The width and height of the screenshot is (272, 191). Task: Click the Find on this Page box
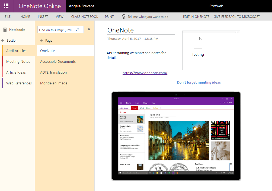(x=60, y=30)
